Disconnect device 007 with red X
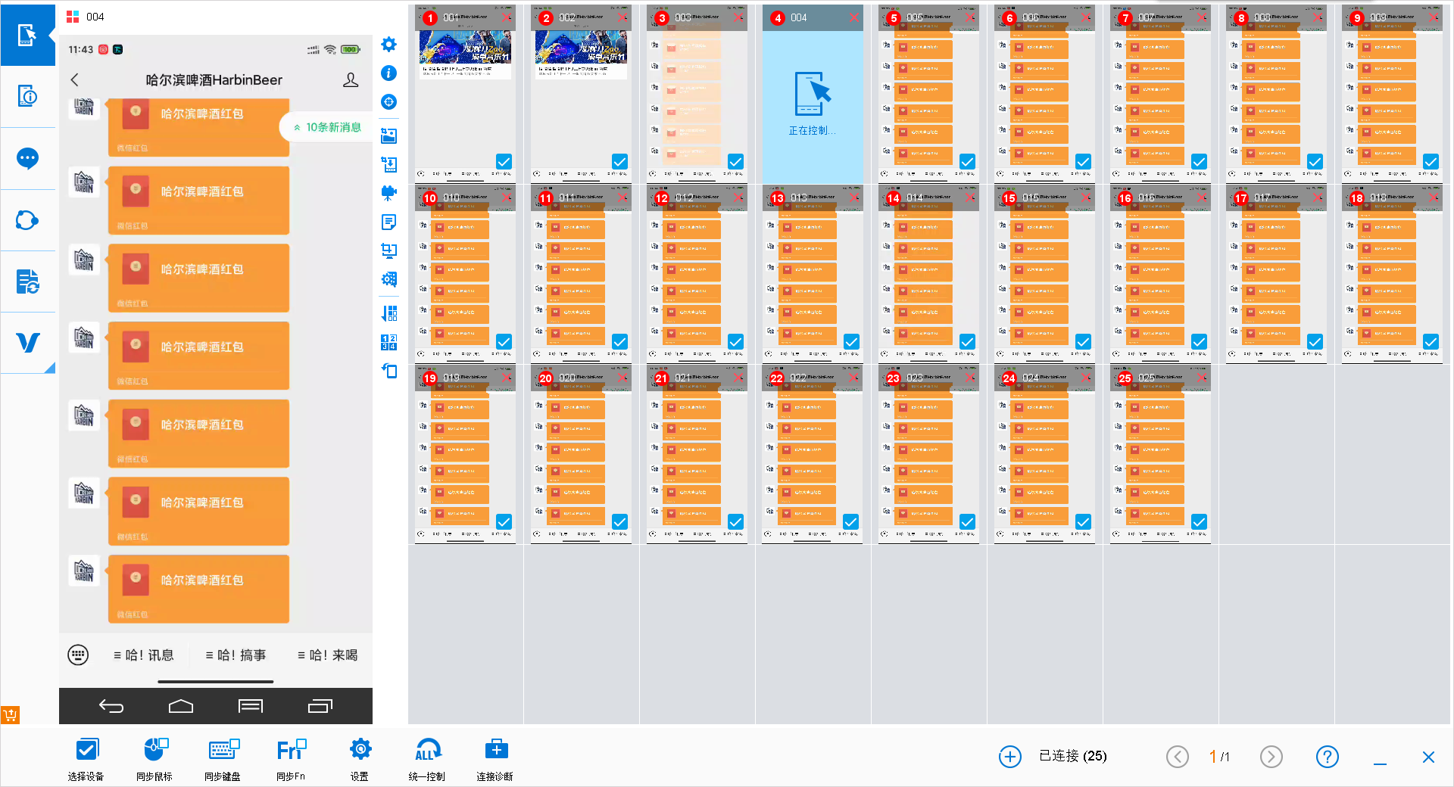1454x787 pixels. coord(1202,17)
